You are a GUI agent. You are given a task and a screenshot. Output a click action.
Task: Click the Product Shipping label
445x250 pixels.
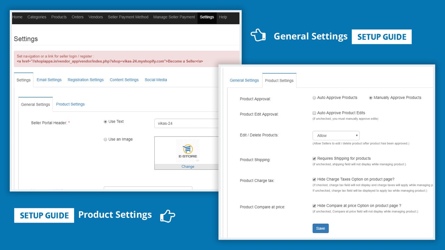pos(255,160)
